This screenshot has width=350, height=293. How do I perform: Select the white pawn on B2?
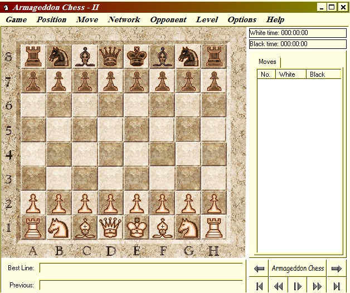(59, 203)
